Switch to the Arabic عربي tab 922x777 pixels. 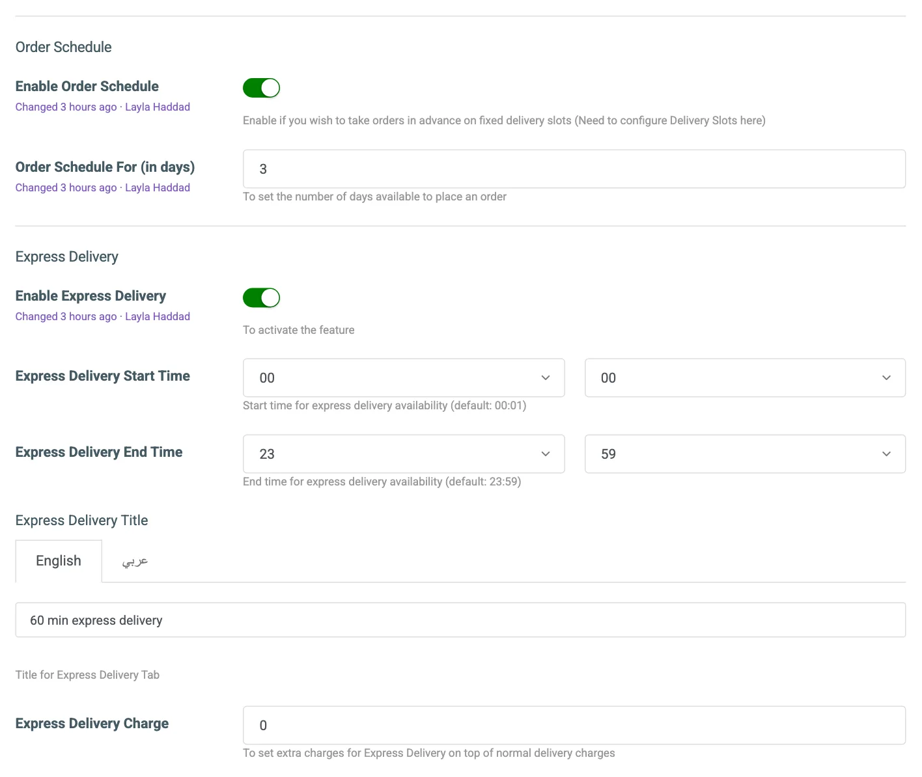[135, 561]
